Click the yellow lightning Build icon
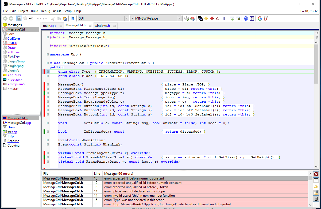Screen dimensions: 321x209 click(x=206, y=18)
